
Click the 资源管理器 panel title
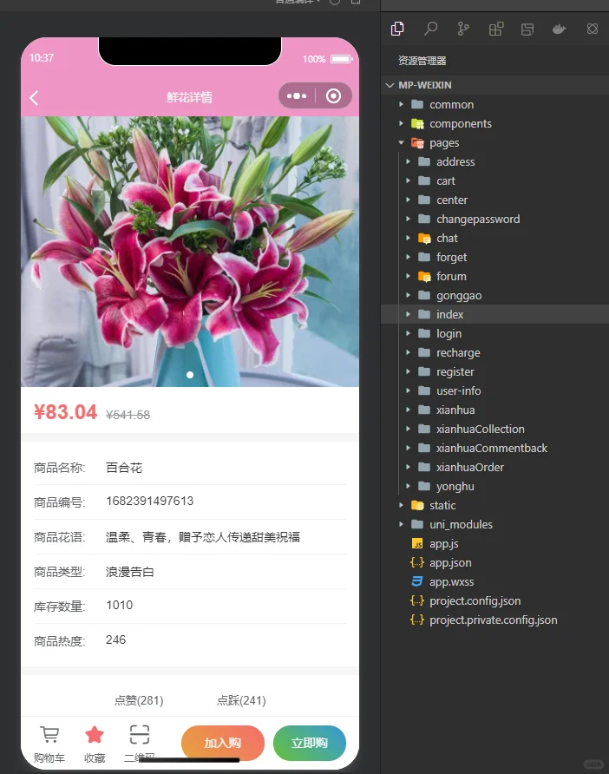[x=422, y=61]
